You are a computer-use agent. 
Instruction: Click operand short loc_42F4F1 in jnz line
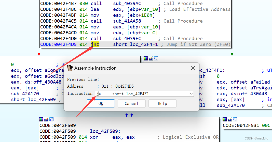click(x=135, y=44)
